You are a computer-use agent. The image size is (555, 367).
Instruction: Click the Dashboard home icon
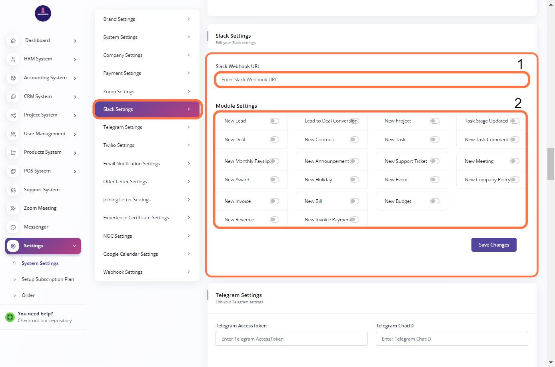(x=13, y=41)
